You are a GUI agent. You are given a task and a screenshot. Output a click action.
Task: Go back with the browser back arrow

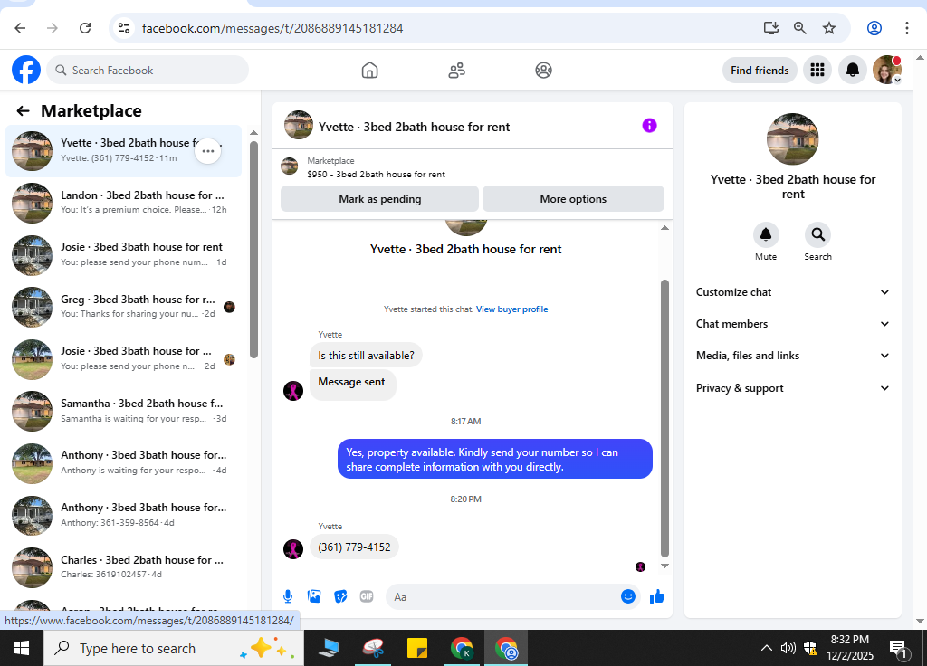click(x=20, y=28)
